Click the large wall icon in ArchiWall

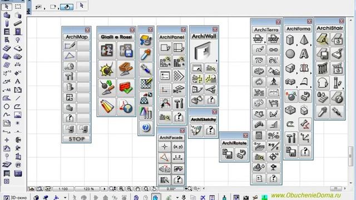tap(204, 52)
